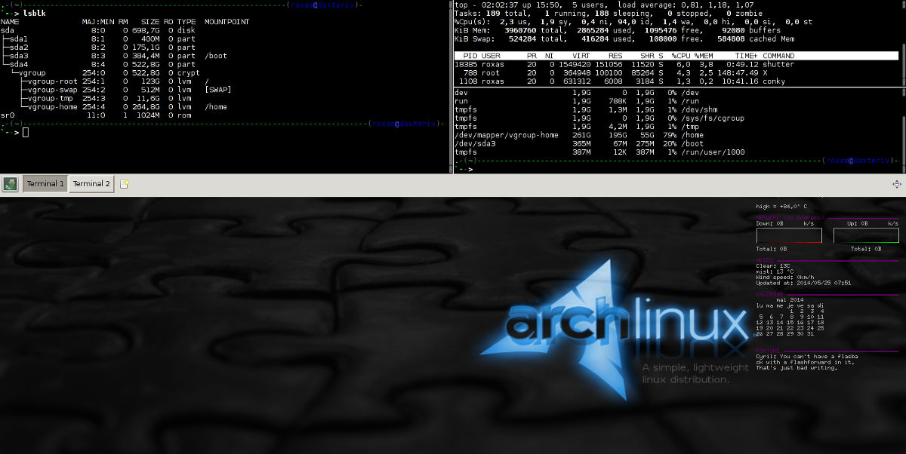Click the green terminal icon beside the tabs

point(11,183)
